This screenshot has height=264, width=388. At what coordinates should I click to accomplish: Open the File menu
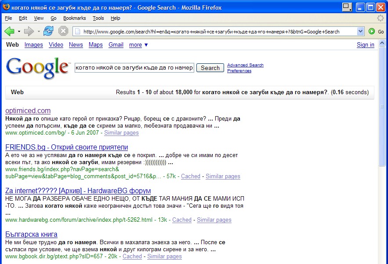point(8,18)
